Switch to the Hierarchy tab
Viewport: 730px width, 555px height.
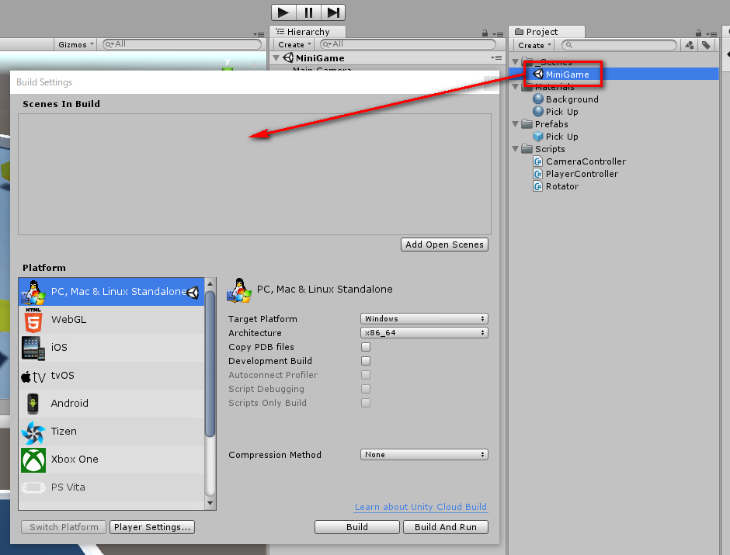click(x=308, y=32)
